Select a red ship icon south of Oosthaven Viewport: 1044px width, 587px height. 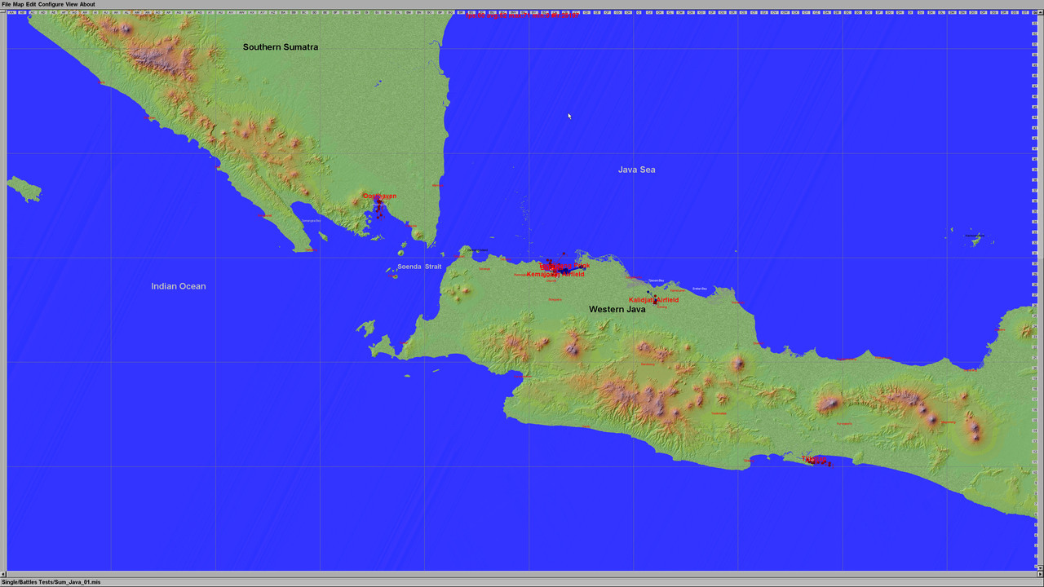(378, 218)
